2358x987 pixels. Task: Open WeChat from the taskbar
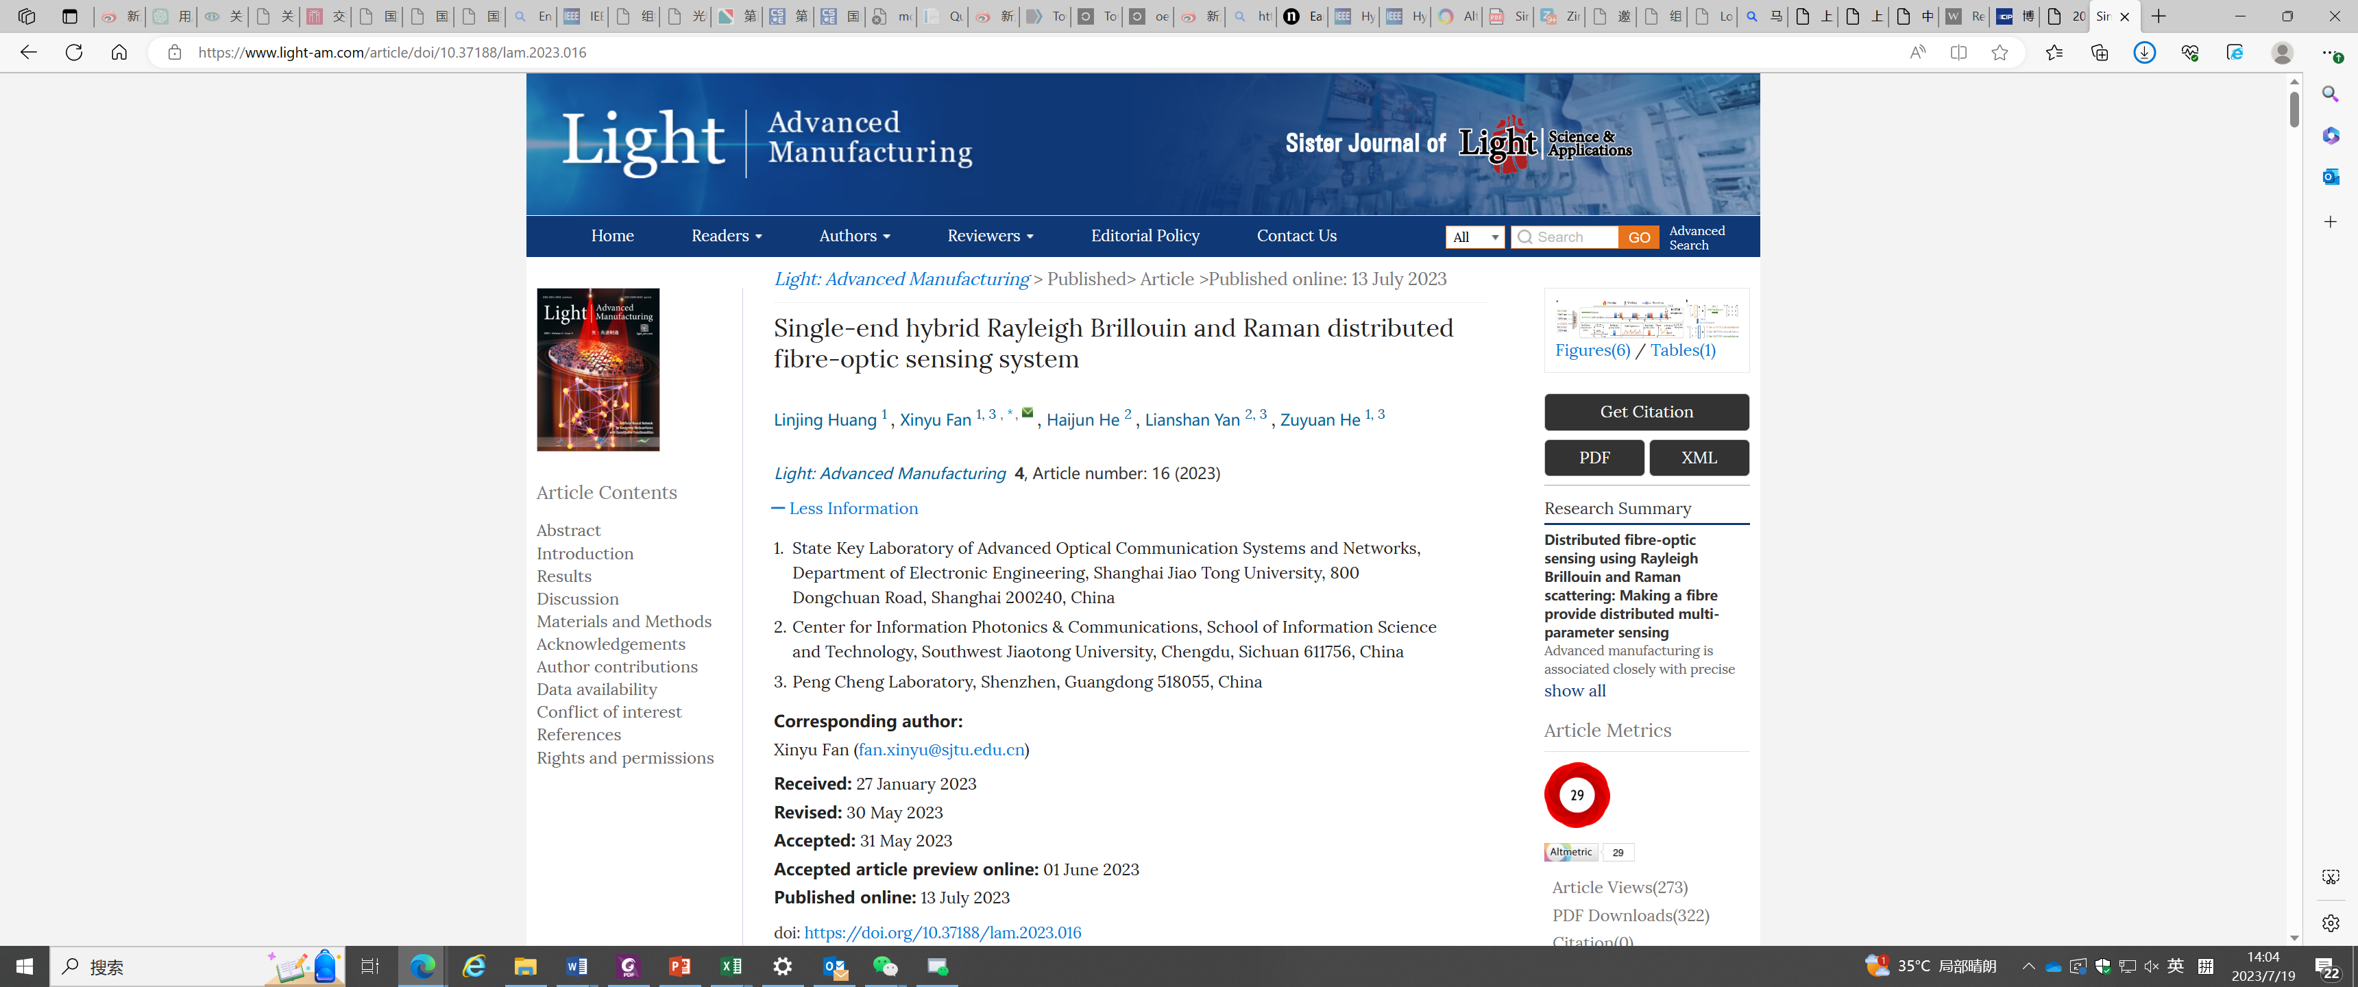(x=885, y=966)
